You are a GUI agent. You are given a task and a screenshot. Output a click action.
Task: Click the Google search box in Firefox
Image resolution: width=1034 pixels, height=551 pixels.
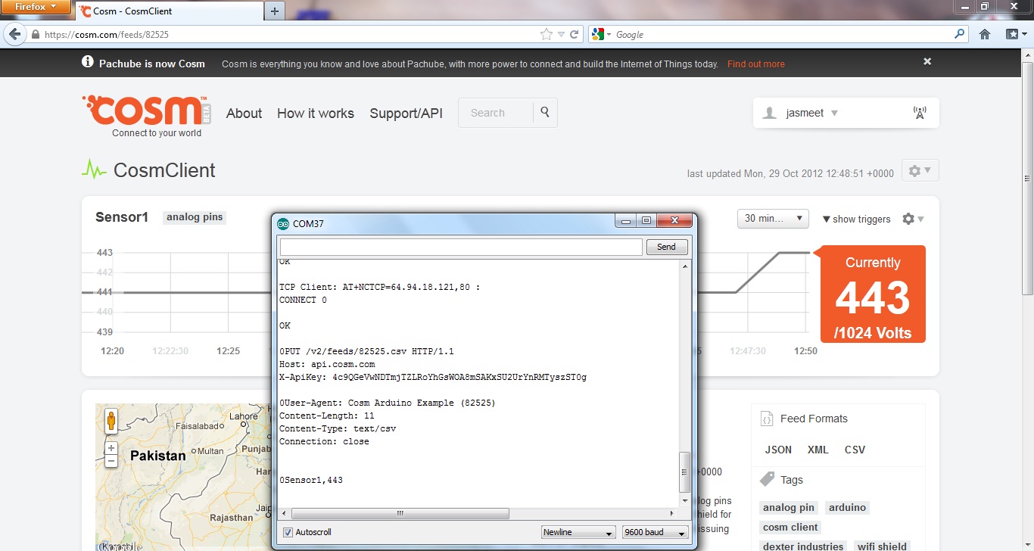(x=780, y=34)
